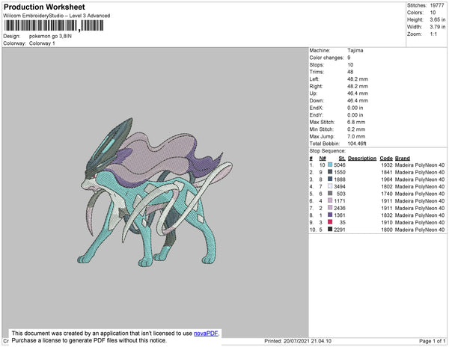Click the 'Down:' label
The image size is (449, 347).
point(317,100)
